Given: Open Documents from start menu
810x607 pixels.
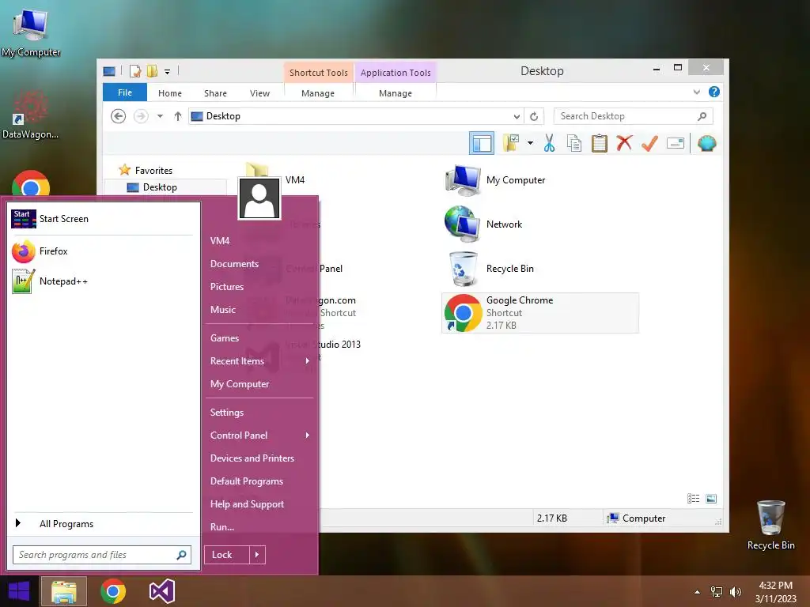Looking at the screenshot, I should point(234,264).
